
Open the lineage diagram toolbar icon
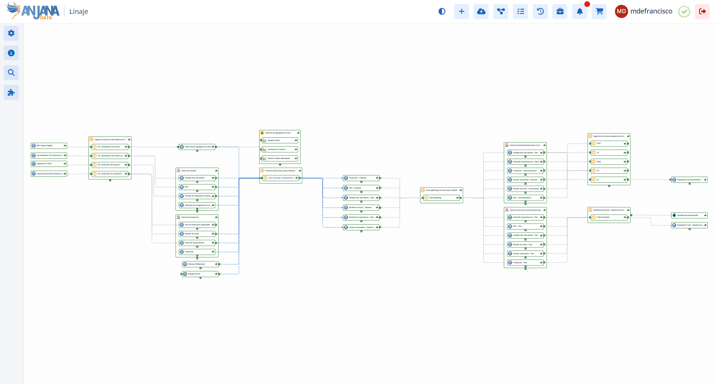tap(501, 12)
